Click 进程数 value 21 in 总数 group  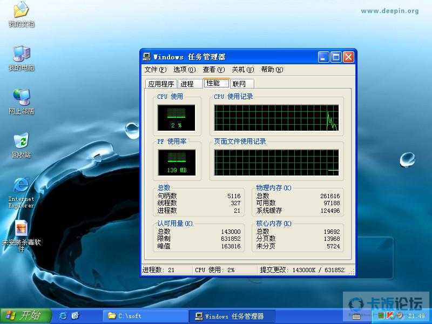(237, 211)
